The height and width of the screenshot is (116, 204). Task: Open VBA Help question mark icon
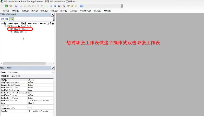point(81,6)
